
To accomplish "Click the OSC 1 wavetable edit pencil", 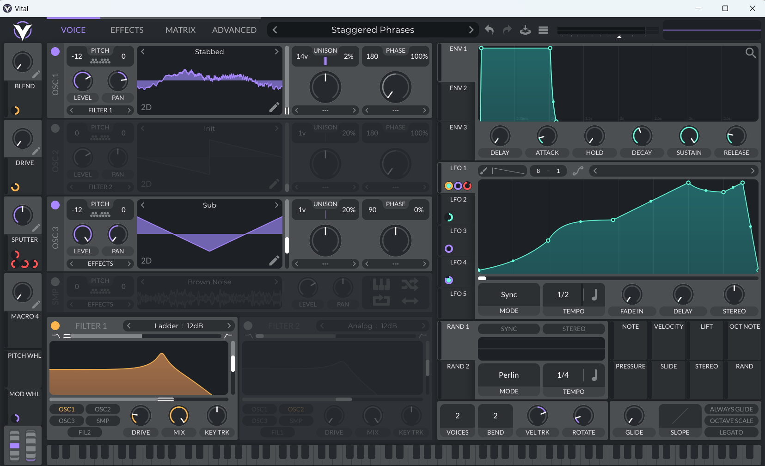I will [x=274, y=107].
